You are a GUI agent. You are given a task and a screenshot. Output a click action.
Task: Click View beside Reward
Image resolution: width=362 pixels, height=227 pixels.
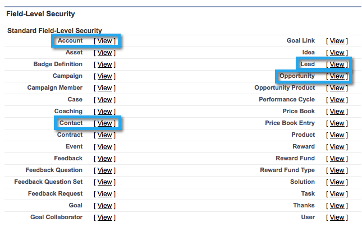pyautogui.click(x=337, y=147)
